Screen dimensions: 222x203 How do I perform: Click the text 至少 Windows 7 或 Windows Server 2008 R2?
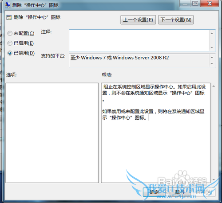119,58
